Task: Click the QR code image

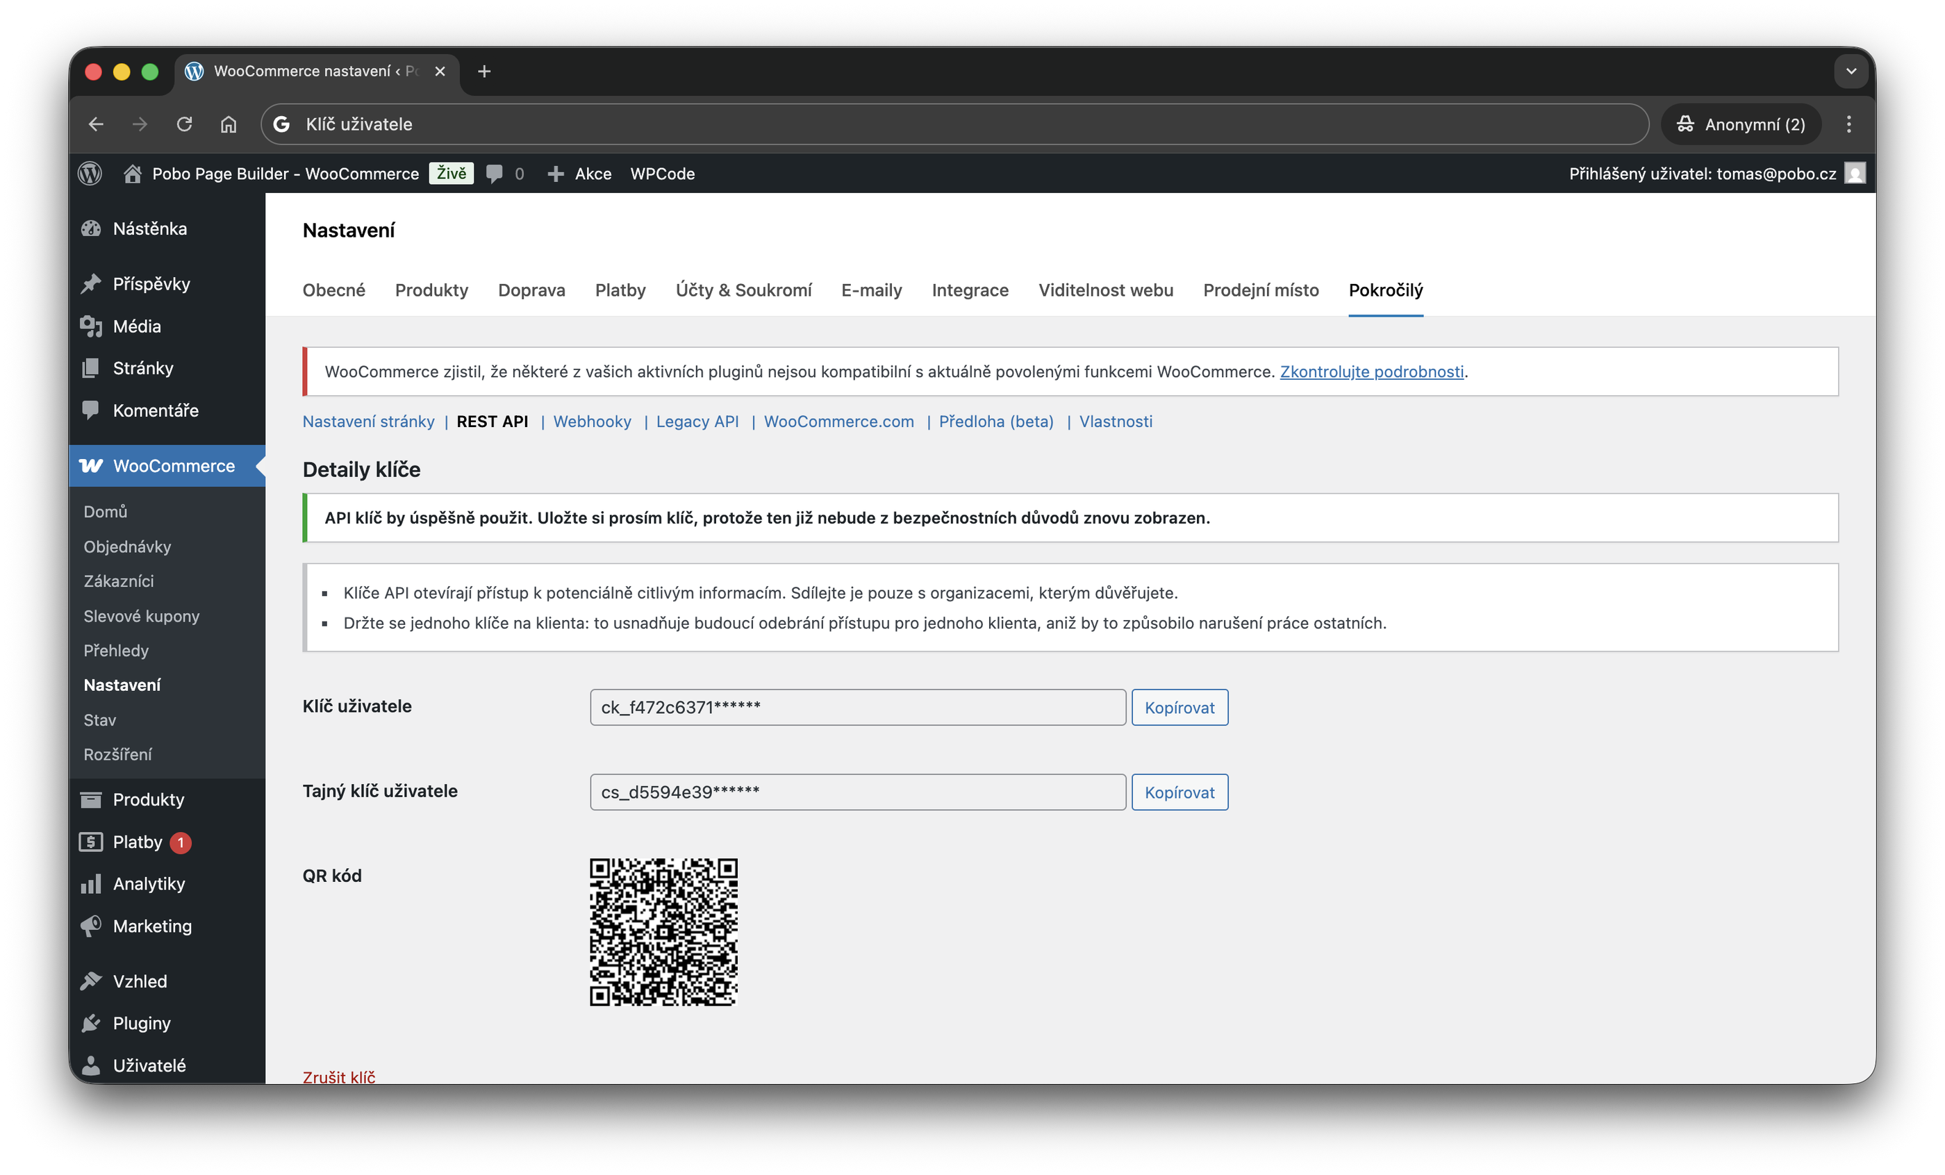Action: coord(664,932)
